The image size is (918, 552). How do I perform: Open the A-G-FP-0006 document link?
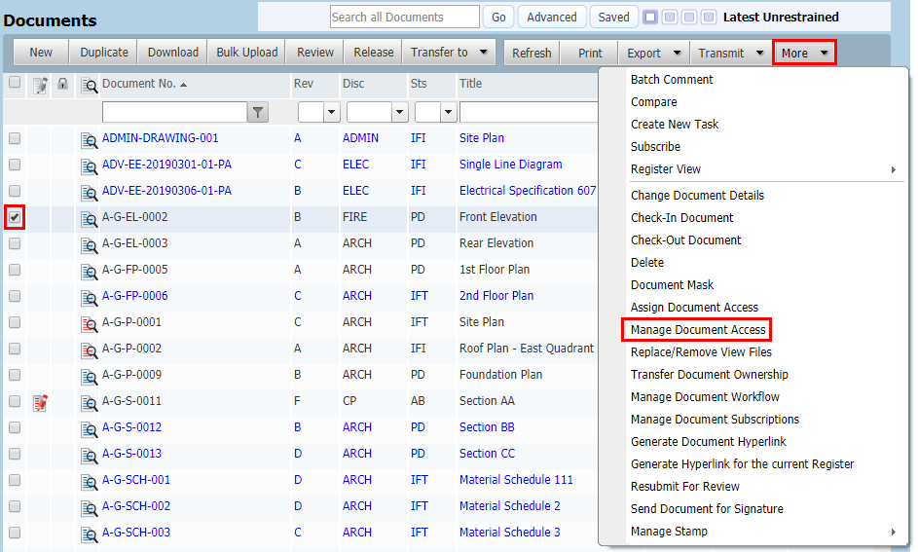coord(134,296)
